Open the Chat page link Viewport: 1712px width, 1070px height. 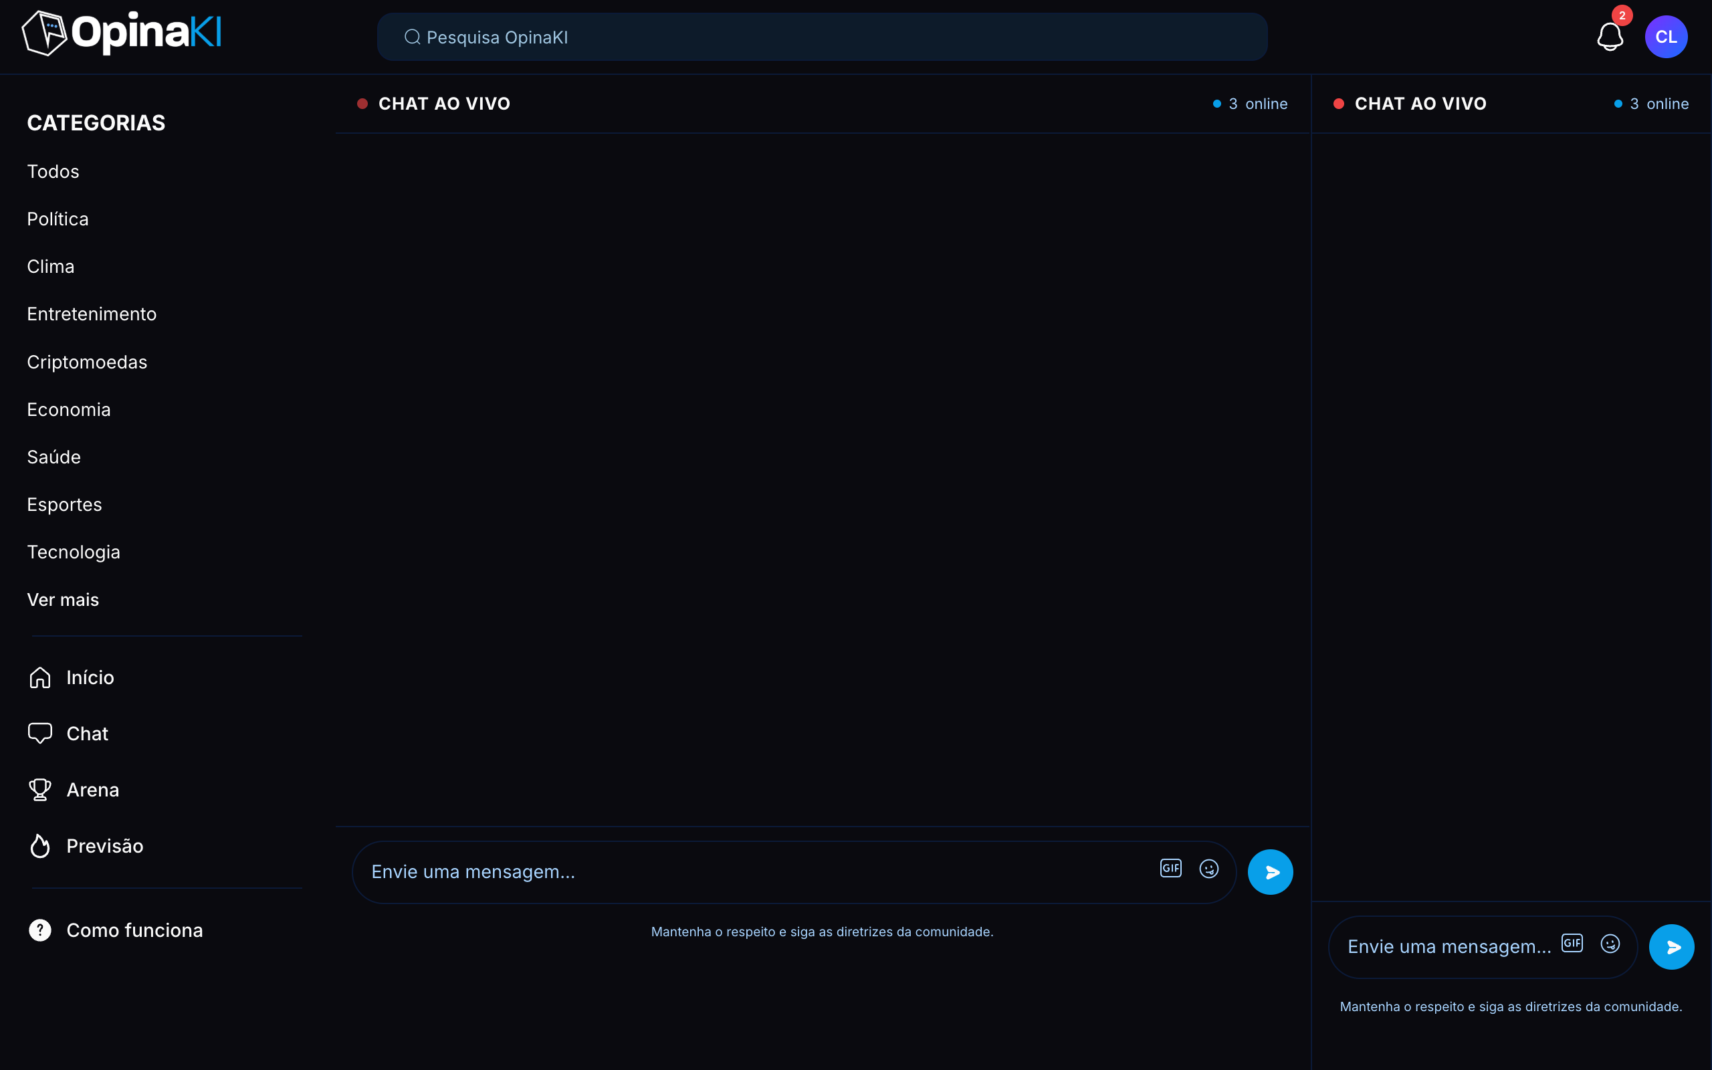pyautogui.click(x=87, y=733)
